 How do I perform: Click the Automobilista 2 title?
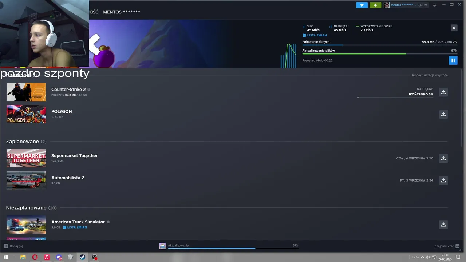pyautogui.click(x=68, y=178)
